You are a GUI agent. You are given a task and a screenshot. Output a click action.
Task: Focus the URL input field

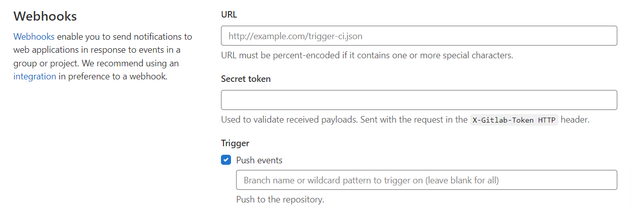tap(419, 36)
